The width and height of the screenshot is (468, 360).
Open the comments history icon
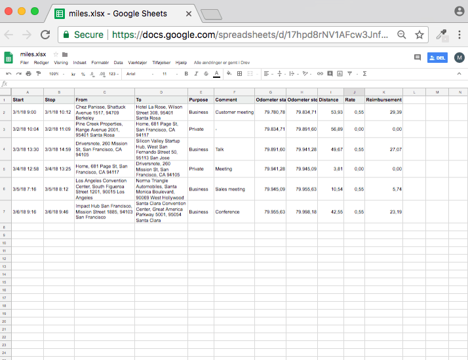coord(417,58)
